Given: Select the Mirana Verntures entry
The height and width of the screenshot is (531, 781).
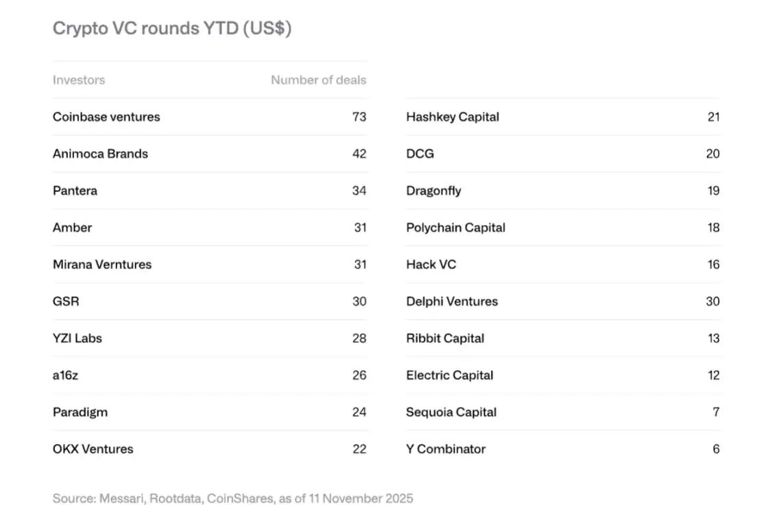Looking at the screenshot, I should pyautogui.click(x=102, y=265).
